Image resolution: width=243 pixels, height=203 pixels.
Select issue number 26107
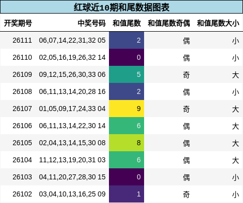point(22,109)
